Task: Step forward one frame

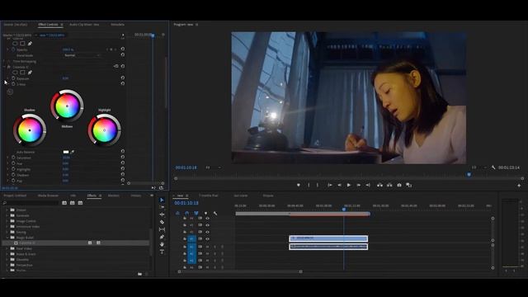Action: (x=359, y=185)
